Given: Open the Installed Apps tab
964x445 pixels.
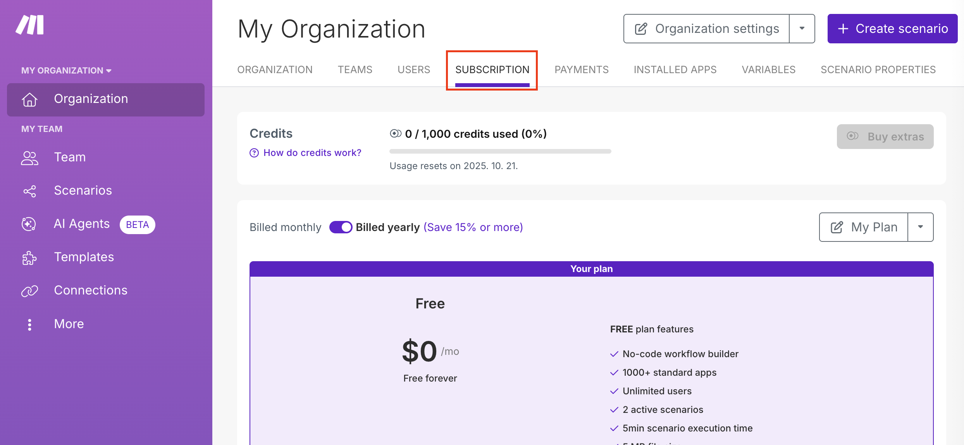Looking at the screenshot, I should (675, 70).
